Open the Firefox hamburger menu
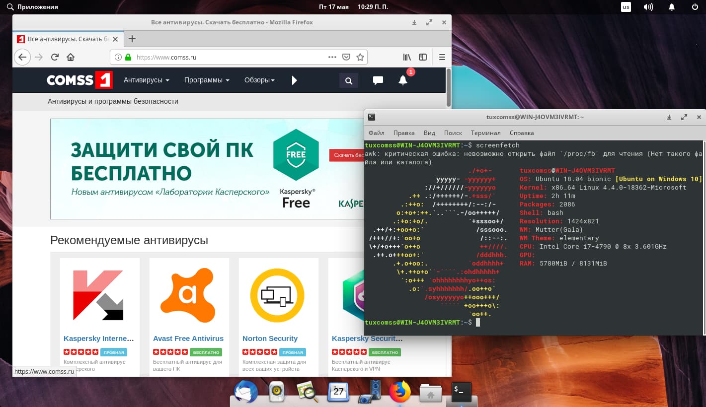Screen dimensions: 706x407 [x=442, y=57]
